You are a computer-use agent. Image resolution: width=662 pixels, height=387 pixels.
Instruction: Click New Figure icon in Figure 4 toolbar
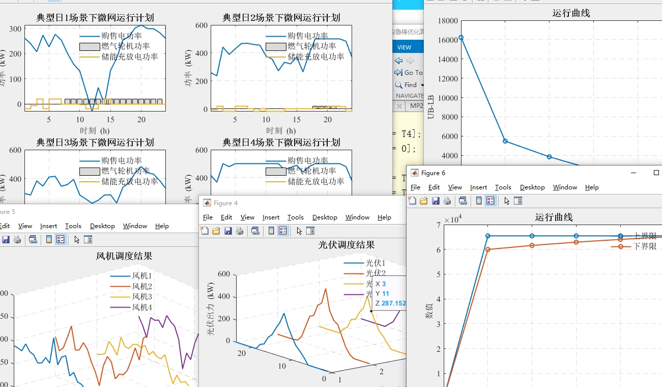[x=205, y=231]
